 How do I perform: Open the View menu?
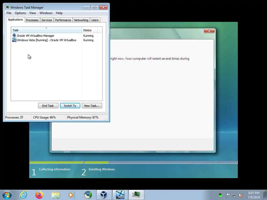[33, 13]
